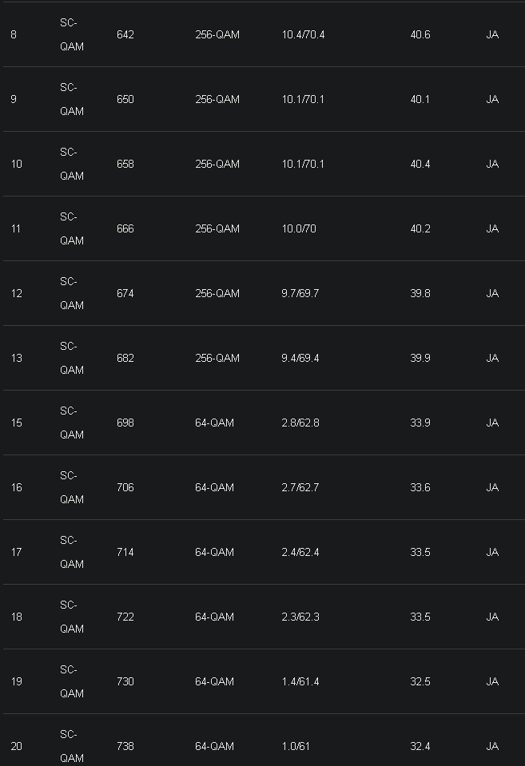Click the frequency value 658

pyautogui.click(x=125, y=165)
